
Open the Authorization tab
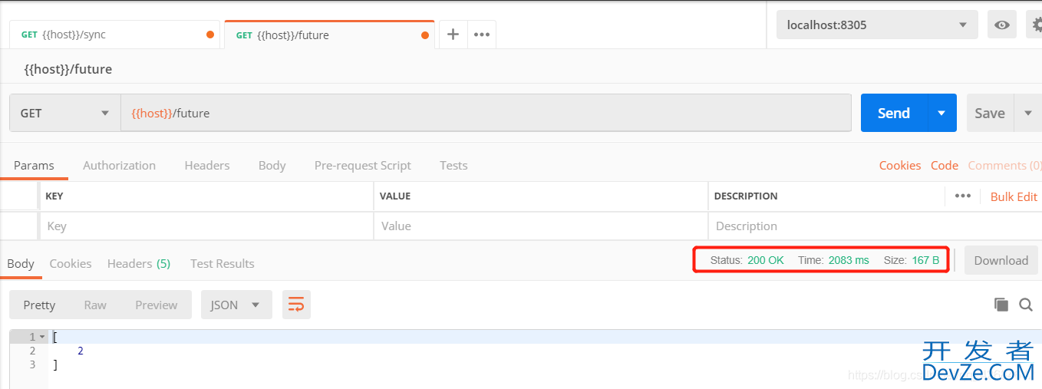[119, 165]
